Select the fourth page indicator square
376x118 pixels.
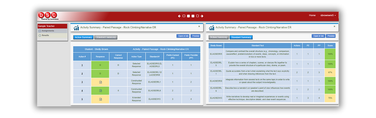tap(198, 16)
